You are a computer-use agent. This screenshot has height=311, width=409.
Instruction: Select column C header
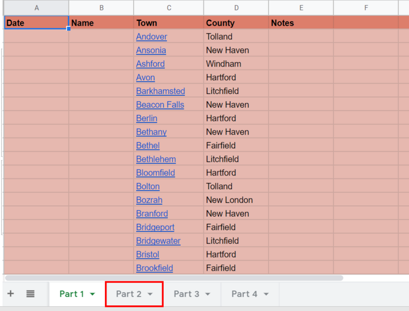coord(168,8)
